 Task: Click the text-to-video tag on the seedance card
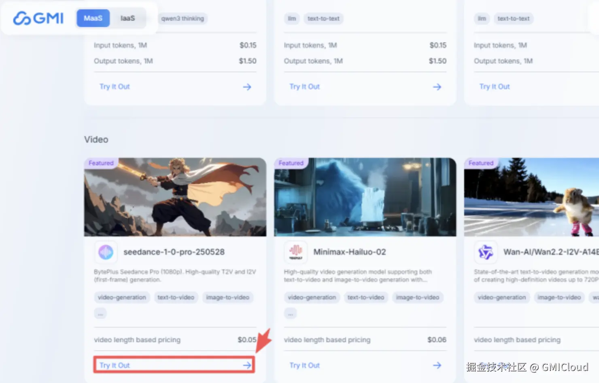coord(176,297)
